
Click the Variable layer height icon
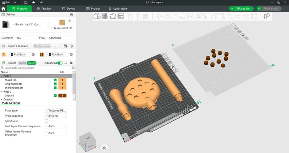tap(146, 16)
